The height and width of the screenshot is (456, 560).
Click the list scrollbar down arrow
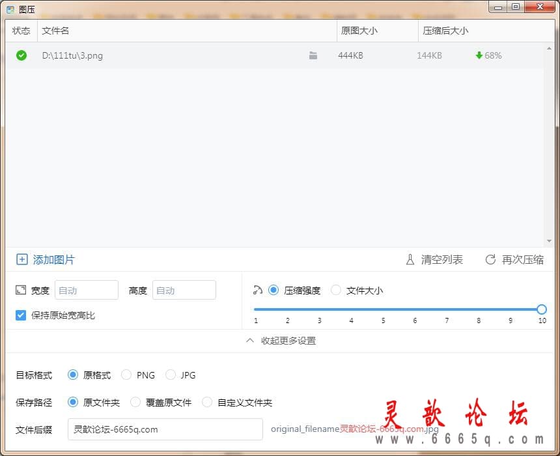pyautogui.click(x=549, y=241)
